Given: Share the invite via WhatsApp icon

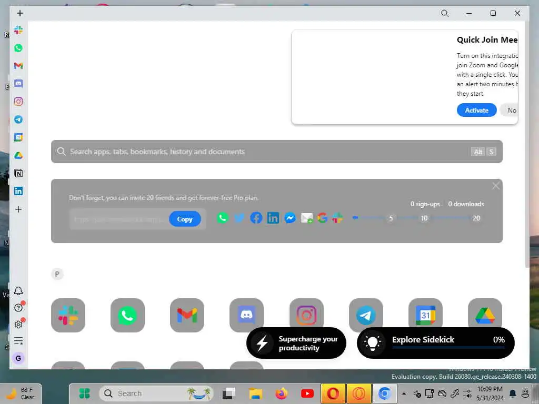Looking at the screenshot, I should (x=223, y=218).
